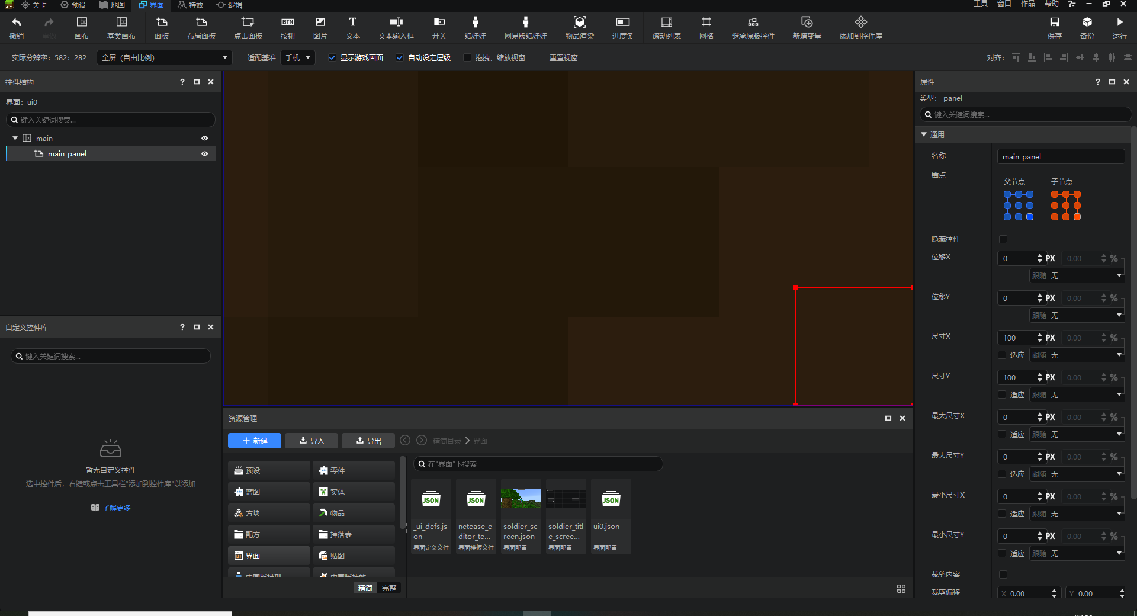
Task: Hide the main_panel layer via eye icon
Action: 205,154
